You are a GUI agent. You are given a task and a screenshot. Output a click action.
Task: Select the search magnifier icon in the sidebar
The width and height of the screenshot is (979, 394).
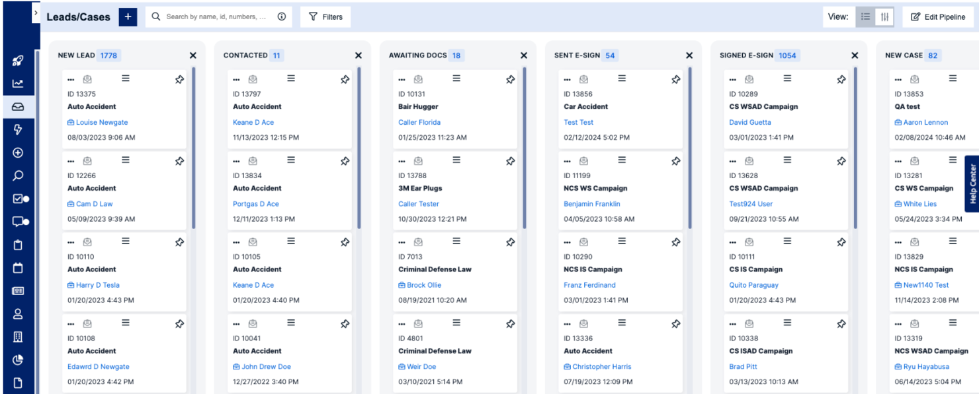19,176
